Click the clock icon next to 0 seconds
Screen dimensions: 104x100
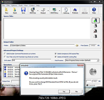[x=87, y=85]
